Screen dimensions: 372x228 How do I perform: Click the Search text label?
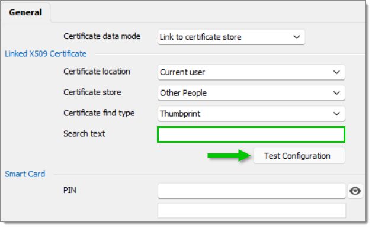pos(84,134)
